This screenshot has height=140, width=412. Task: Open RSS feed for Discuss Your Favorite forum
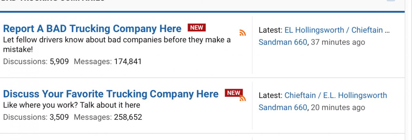243,98
